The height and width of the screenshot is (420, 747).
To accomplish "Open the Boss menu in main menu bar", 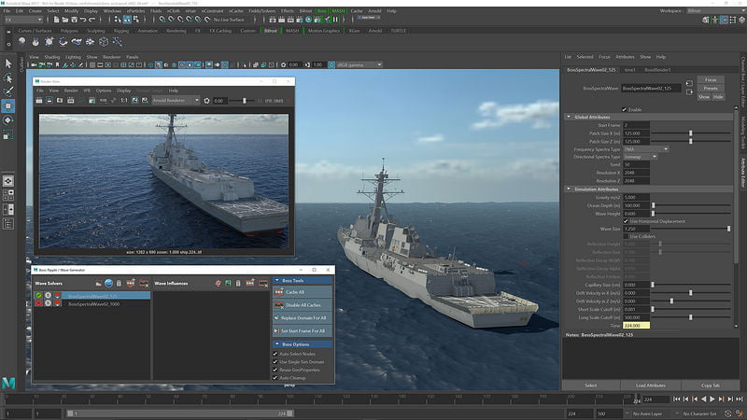I will pos(322,10).
